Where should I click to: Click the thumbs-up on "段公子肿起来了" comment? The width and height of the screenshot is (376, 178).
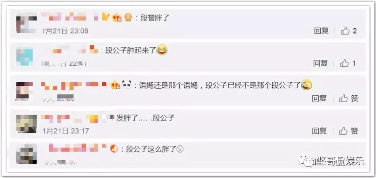(x=348, y=63)
